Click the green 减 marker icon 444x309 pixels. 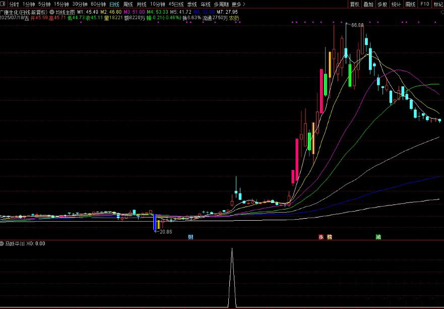point(378,237)
